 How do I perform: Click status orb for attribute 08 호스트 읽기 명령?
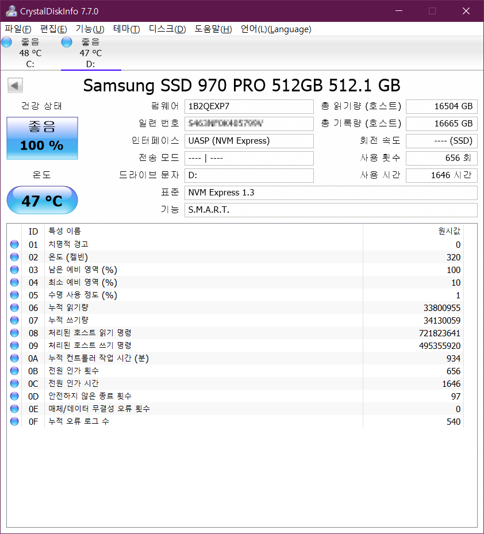click(14, 333)
